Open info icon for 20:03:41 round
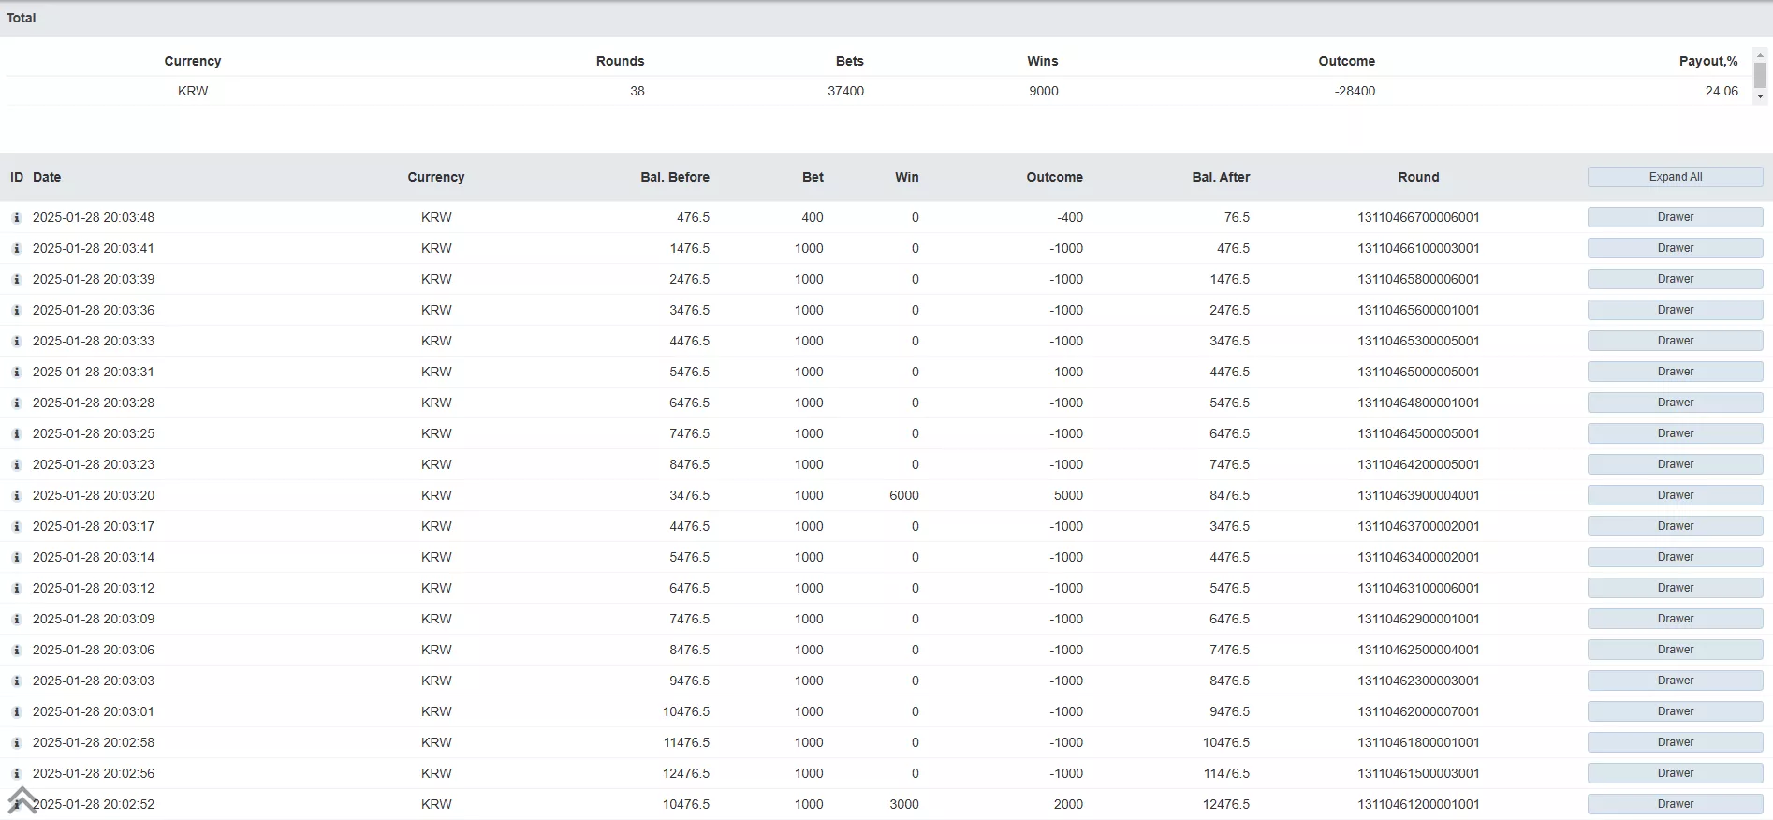The width and height of the screenshot is (1773, 820). (16, 248)
